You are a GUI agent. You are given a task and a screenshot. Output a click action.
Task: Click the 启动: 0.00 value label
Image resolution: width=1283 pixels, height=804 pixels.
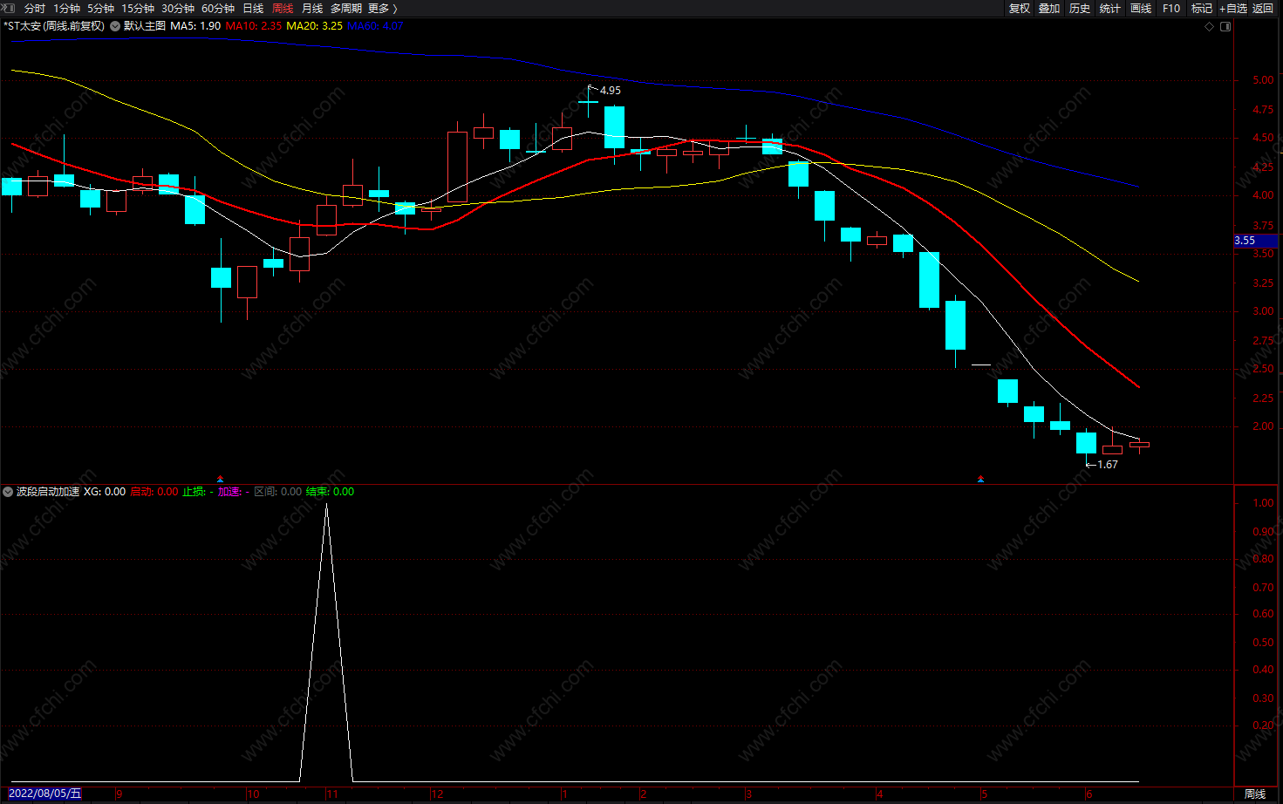click(154, 492)
